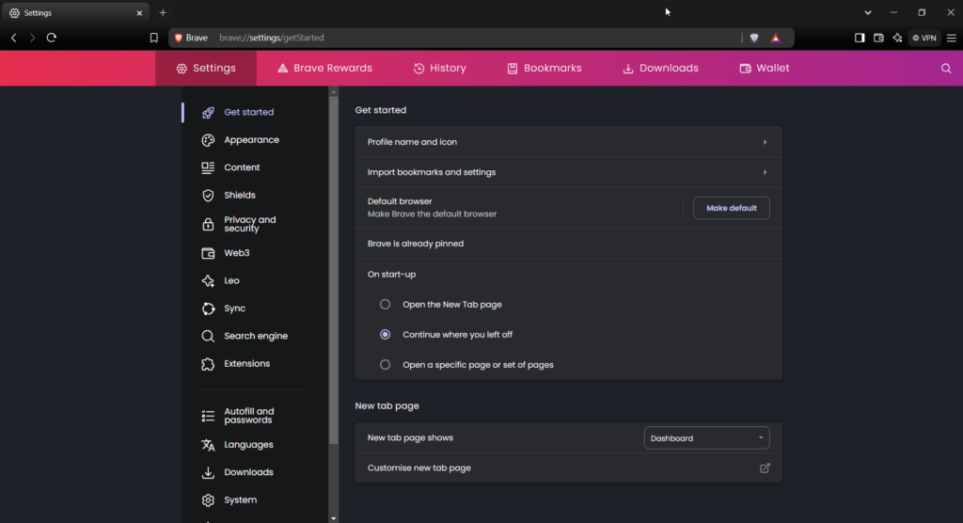Open the Search engine settings section
The height and width of the screenshot is (523, 963).
[x=255, y=336]
